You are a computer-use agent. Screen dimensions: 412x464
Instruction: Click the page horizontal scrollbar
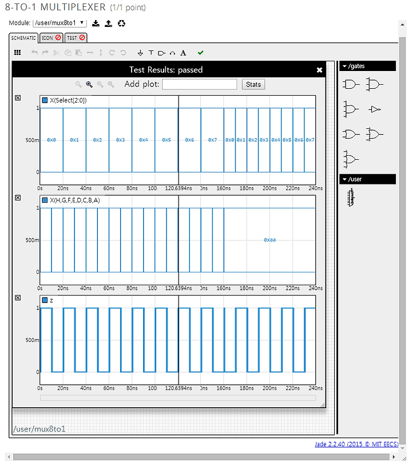click(x=201, y=457)
